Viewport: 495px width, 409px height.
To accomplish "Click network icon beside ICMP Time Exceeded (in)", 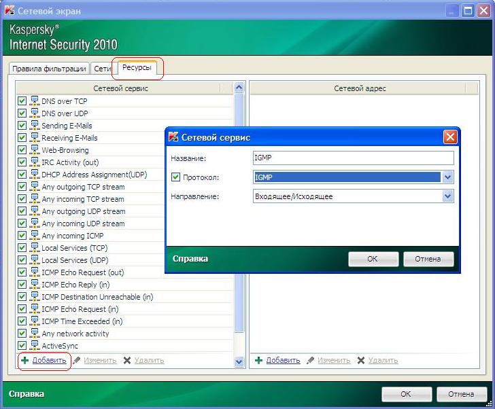I will (x=35, y=321).
